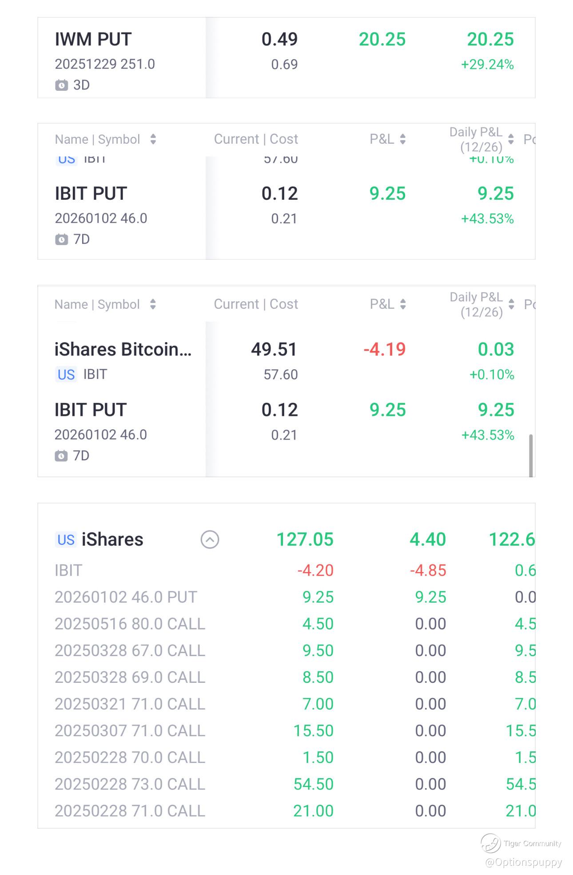Image resolution: width=573 pixels, height=875 pixels.
Task: Collapse the iShares group with the chevron
Action: click(210, 540)
